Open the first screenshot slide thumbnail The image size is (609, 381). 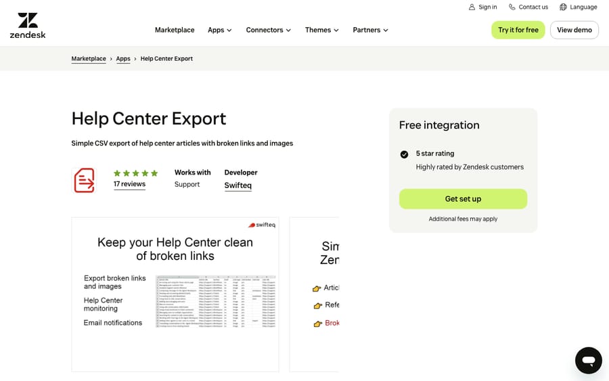pyautogui.click(x=175, y=294)
